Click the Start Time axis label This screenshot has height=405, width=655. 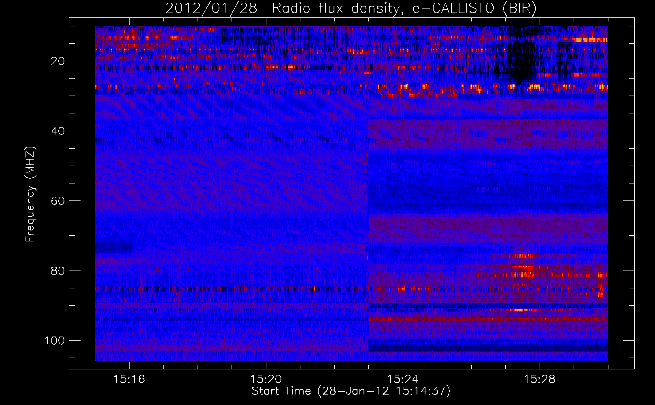[x=351, y=391]
